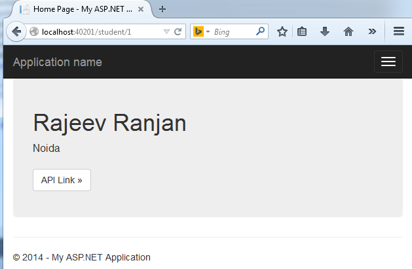This screenshot has width=412, height=269.
Task: Open a new tab with the plus button
Action: 162,9
